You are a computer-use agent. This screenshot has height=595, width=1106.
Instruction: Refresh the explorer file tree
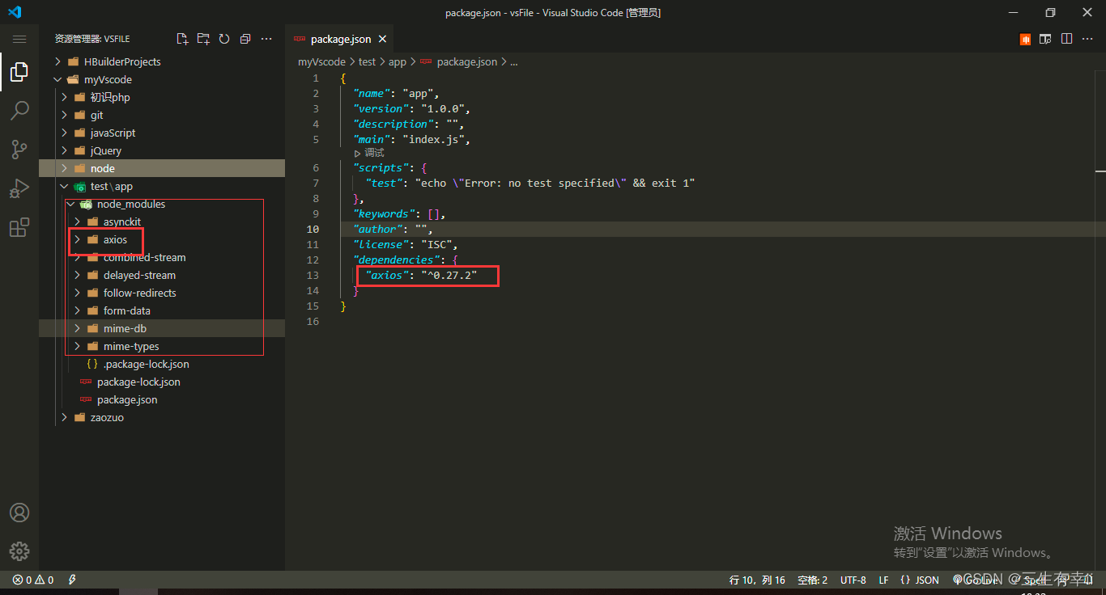(x=224, y=39)
